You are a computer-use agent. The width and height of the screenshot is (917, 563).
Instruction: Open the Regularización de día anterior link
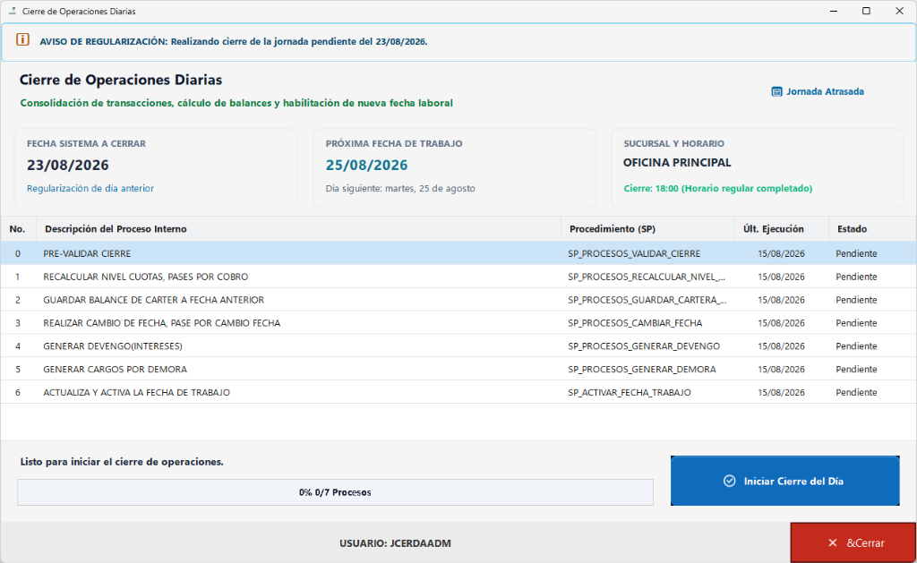click(90, 188)
